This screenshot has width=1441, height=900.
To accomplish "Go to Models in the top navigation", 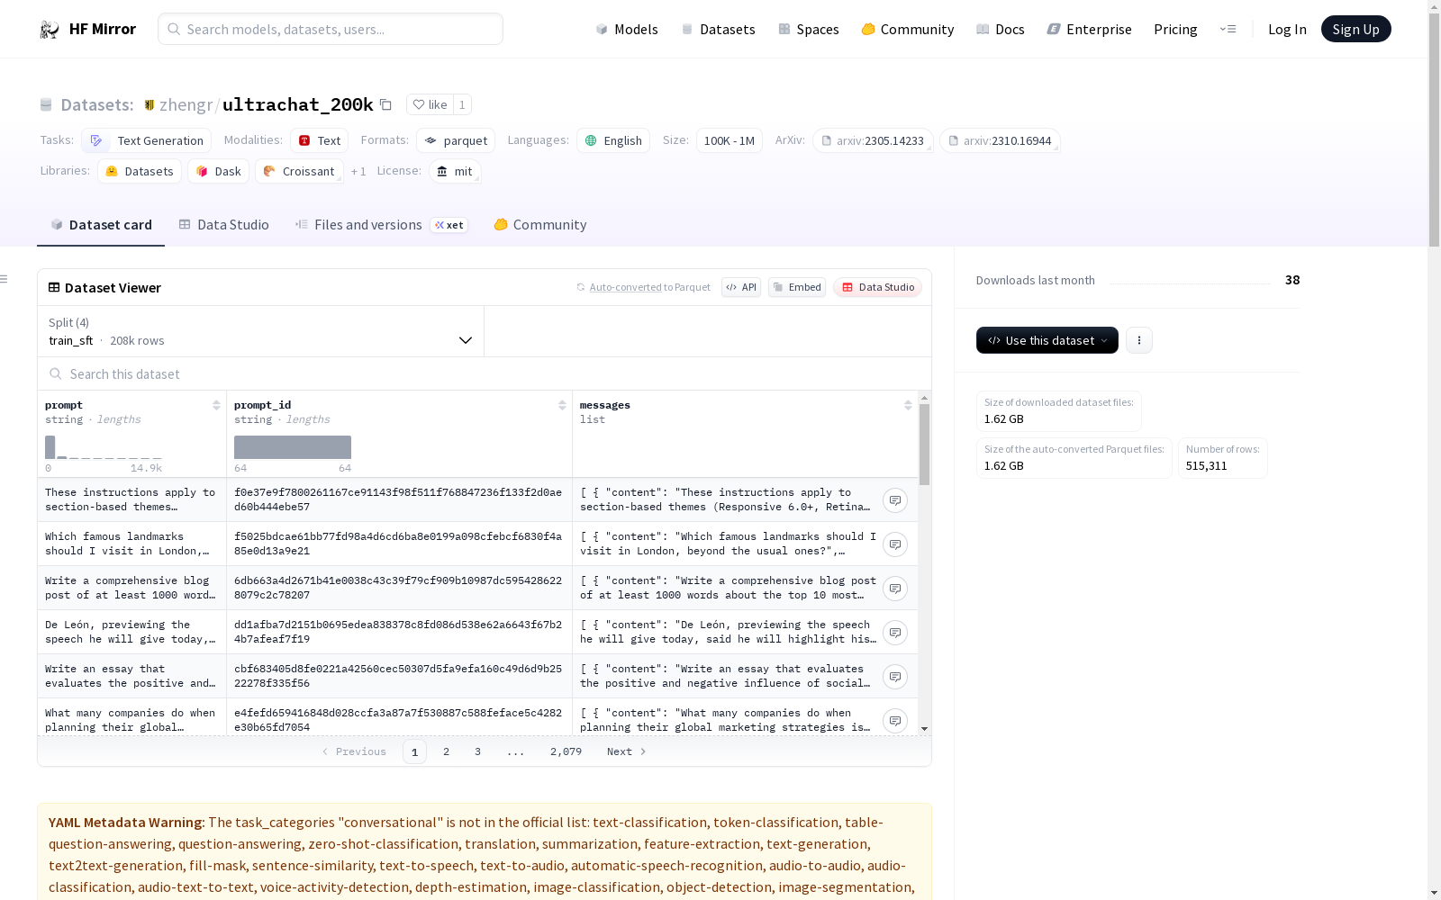I will (x=627, y=30).
